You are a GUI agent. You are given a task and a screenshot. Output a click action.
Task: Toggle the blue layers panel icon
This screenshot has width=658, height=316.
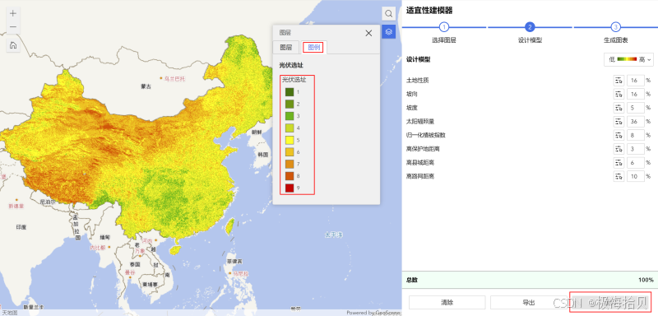tap(388, 31)
